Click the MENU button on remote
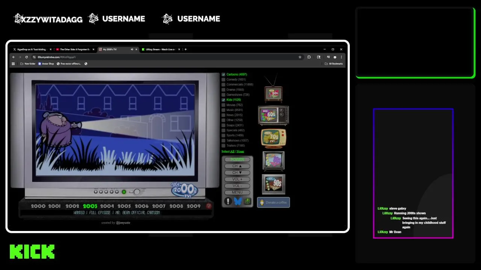This screenshot has width=481, height=270. (237, 192)
